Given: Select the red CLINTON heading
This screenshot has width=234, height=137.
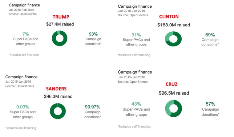Looking at the screenshot, I should pyautogui.click(x=169, y=17).
